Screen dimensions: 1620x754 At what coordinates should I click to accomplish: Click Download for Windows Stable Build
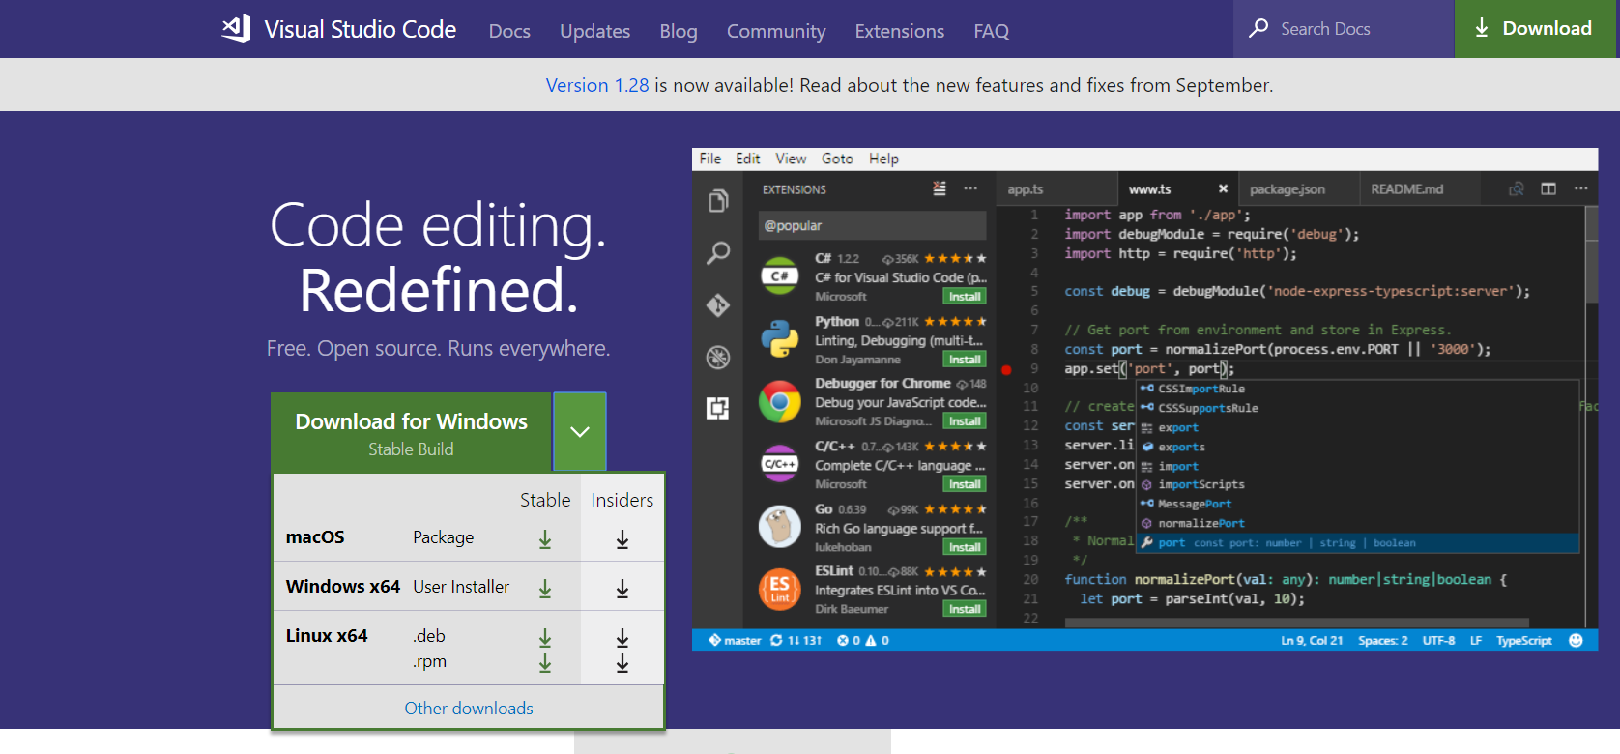point(411,432)
